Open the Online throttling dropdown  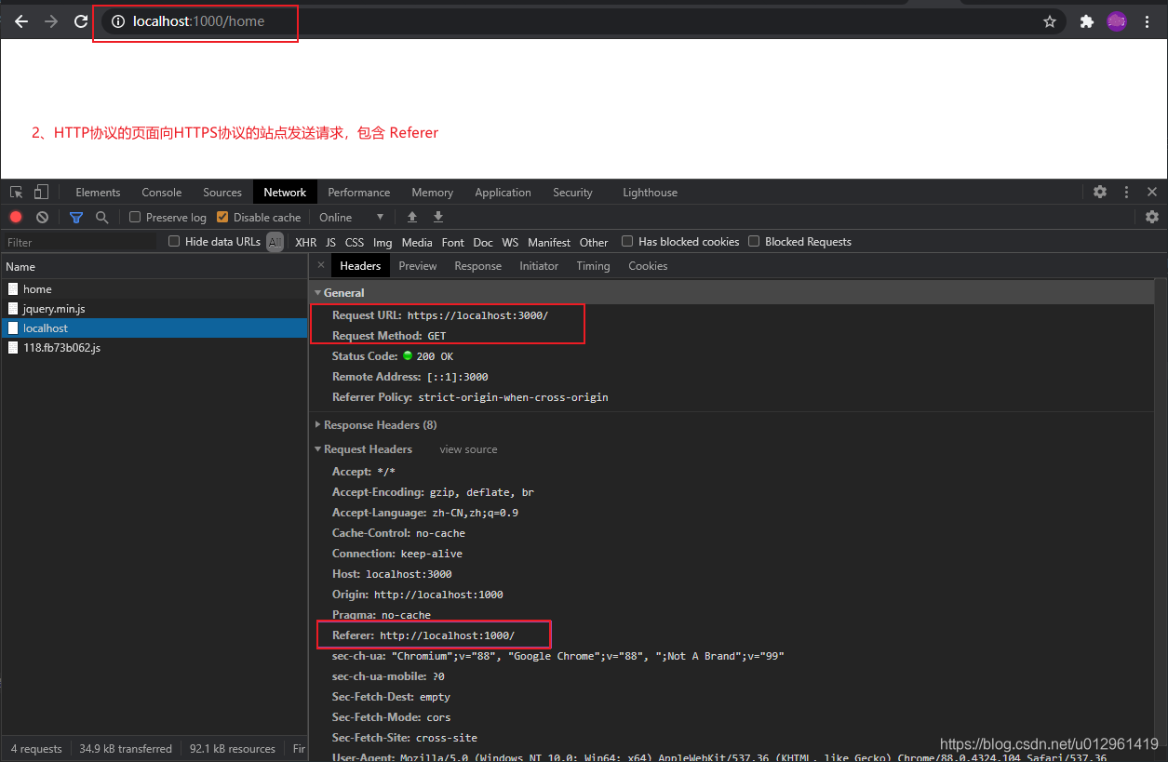click(x=352, y=217)
